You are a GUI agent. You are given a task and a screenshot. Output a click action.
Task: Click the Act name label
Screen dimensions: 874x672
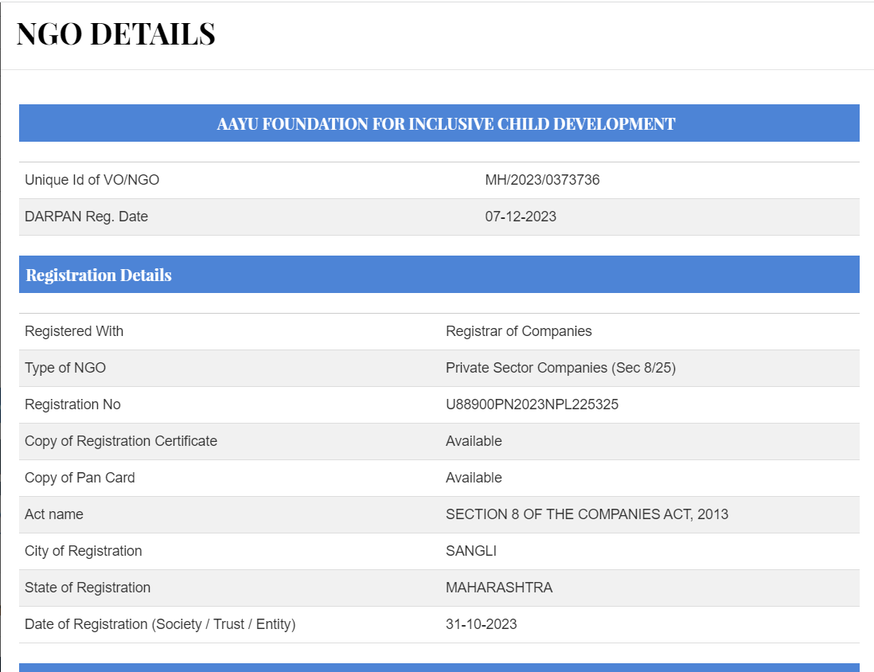(x=54, y=514)
